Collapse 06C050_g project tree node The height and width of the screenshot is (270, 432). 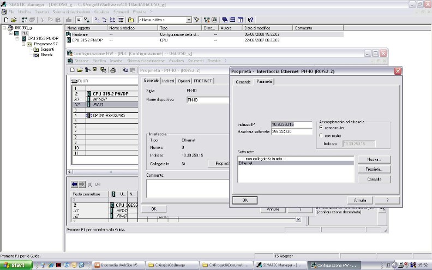click(4, 28)
